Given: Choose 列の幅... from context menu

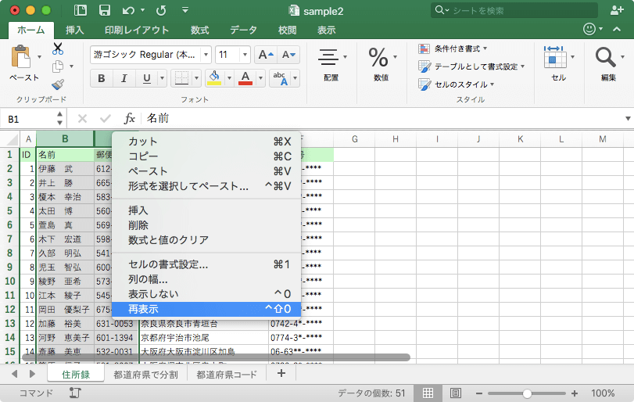Looking at the screenshot, I should (x=148, y=279).
